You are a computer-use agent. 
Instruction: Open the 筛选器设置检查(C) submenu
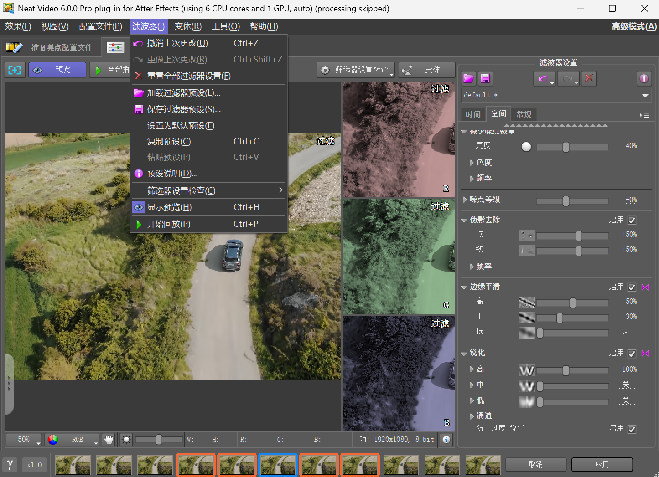[x=208, y=190]
